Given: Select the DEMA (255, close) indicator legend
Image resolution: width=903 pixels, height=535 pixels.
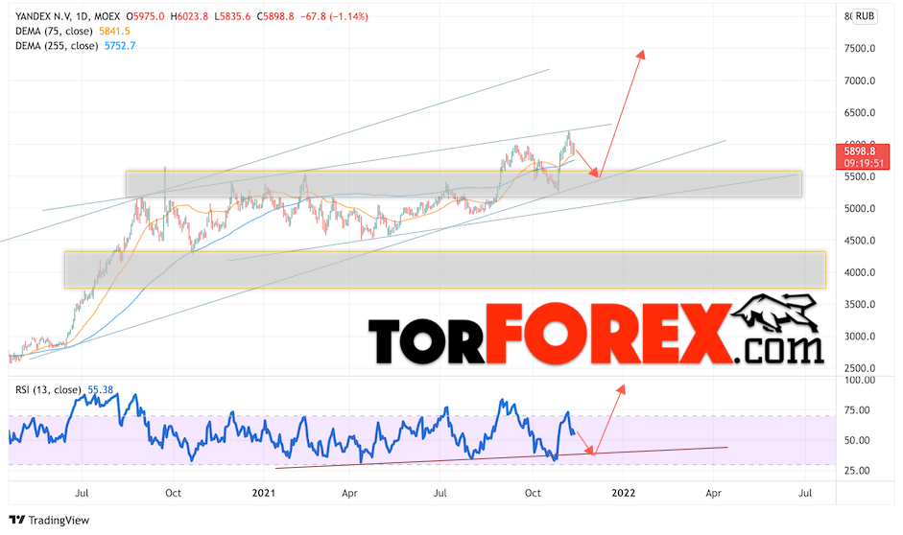Looking at the screenshot, I should [57, 45].
